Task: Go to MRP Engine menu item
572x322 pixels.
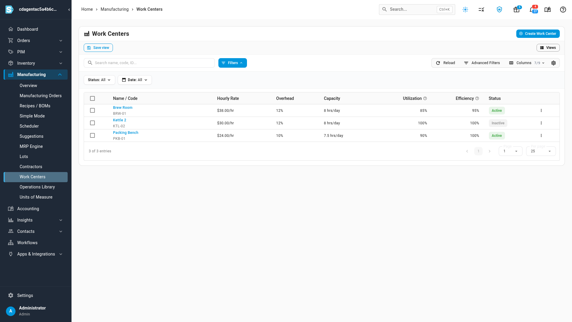Action: [x=31, y=146]
